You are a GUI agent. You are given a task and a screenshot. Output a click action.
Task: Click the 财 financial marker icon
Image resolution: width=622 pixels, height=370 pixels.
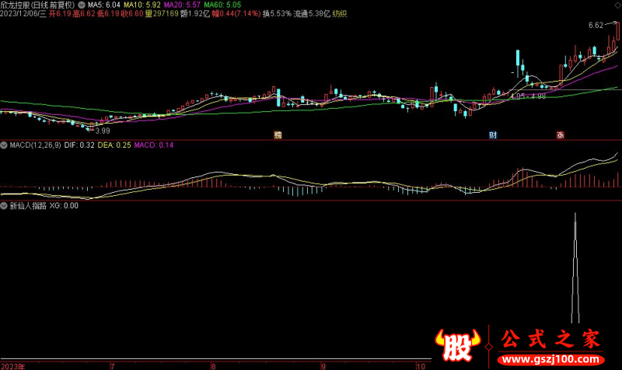point(493,134)
